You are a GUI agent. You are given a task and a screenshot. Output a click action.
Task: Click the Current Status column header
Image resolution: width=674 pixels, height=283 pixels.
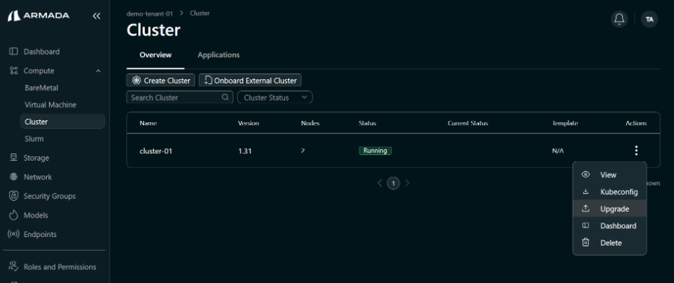[467, 123]
